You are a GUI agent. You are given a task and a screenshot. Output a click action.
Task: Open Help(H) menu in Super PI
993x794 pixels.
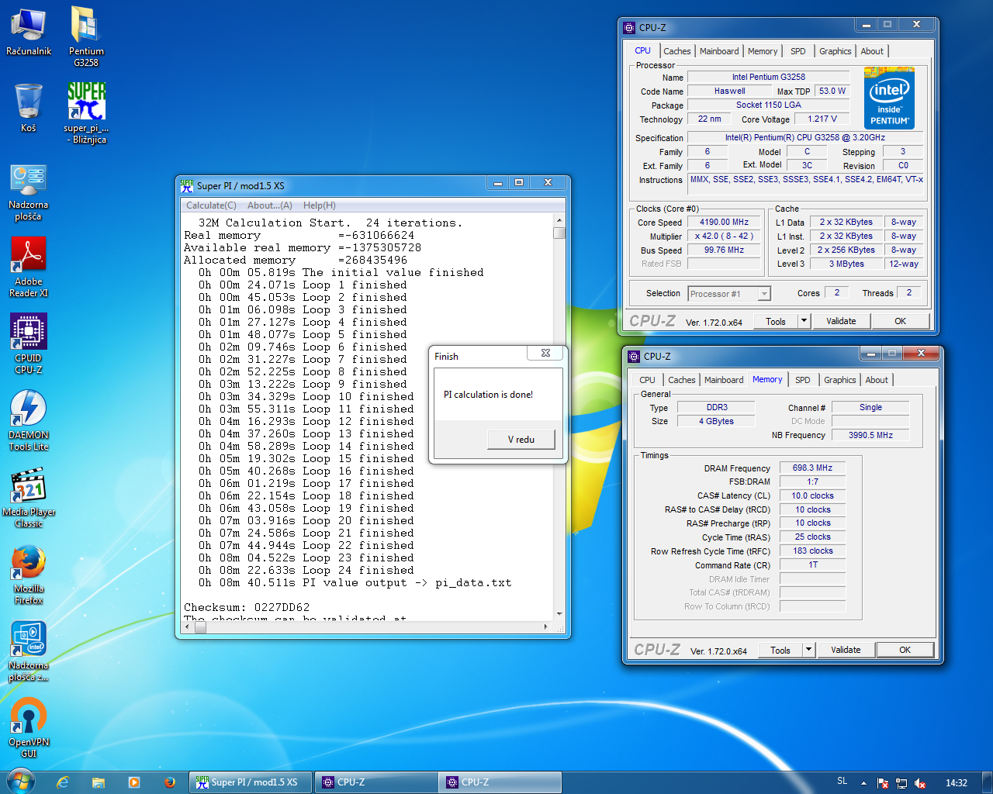click(320, 205)
